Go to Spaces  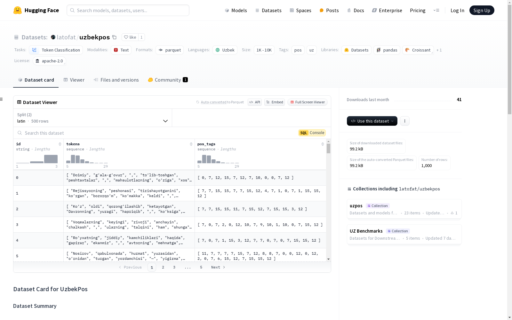click(x=300, y=10)
